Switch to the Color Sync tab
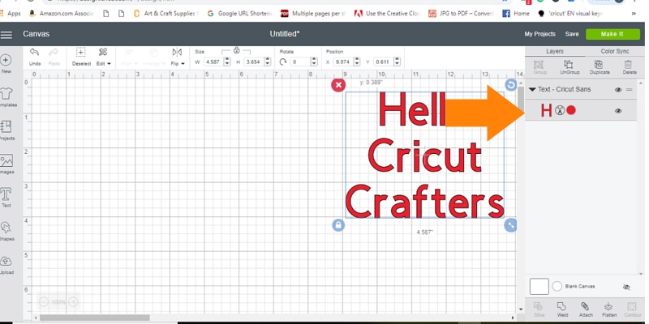This screenshot has height=324, width=649. click(615, 51)
